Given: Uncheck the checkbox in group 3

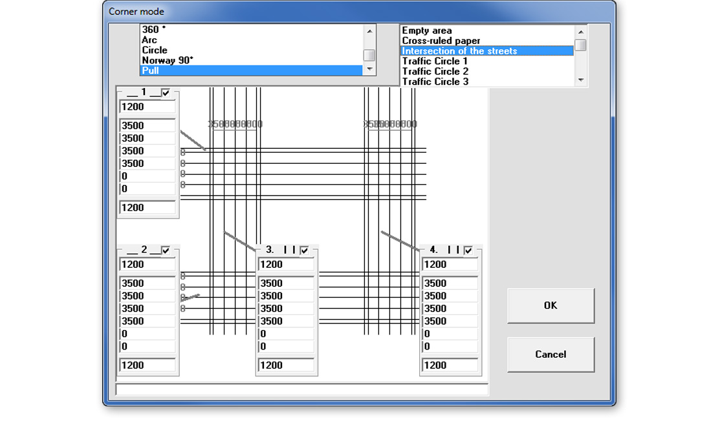Looking at the screenshot, I should (x=305, y=250).
